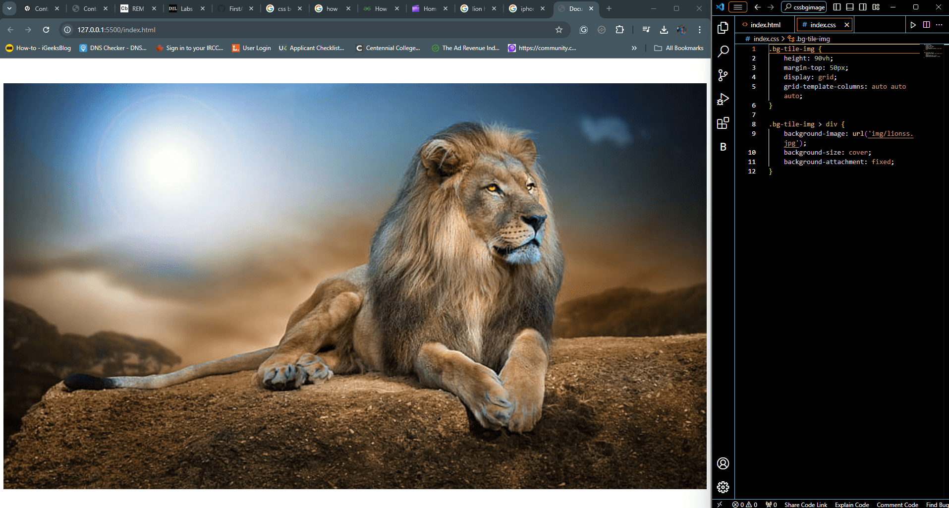Open the Run and Debug view
Viewport: 949px width, 508px height.
tap(723, 99)
